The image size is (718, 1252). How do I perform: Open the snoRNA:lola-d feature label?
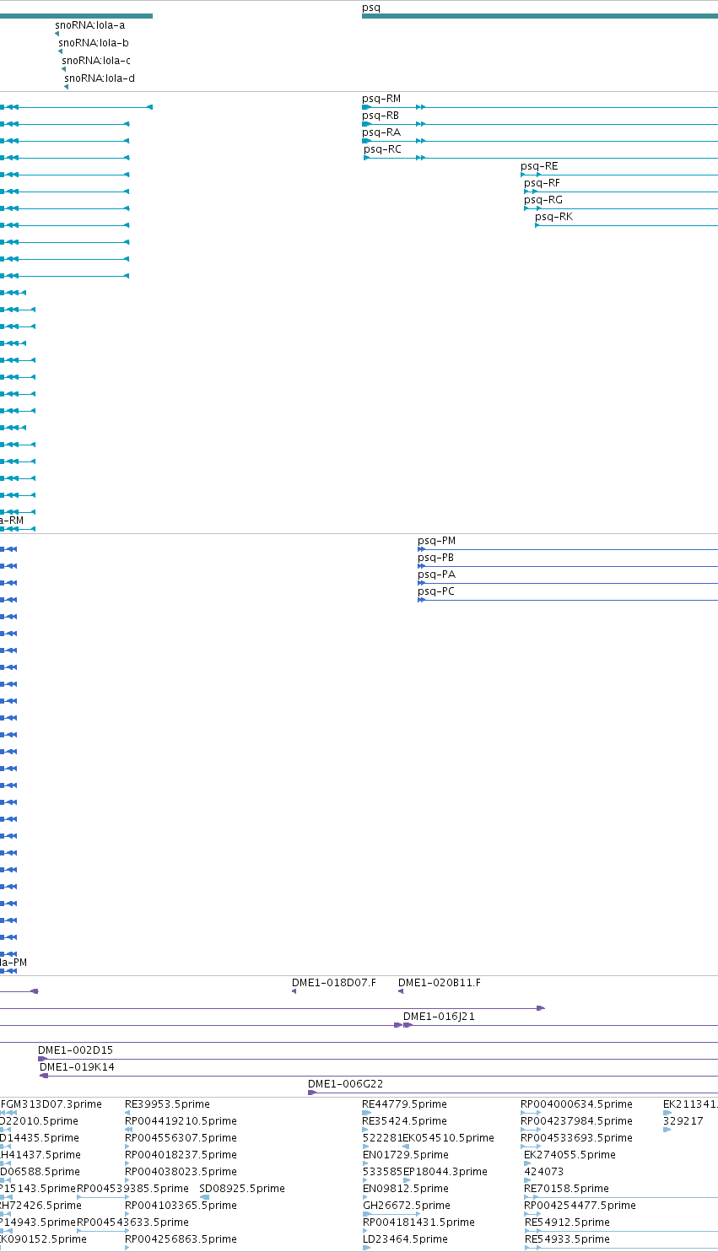click(100, 78)
